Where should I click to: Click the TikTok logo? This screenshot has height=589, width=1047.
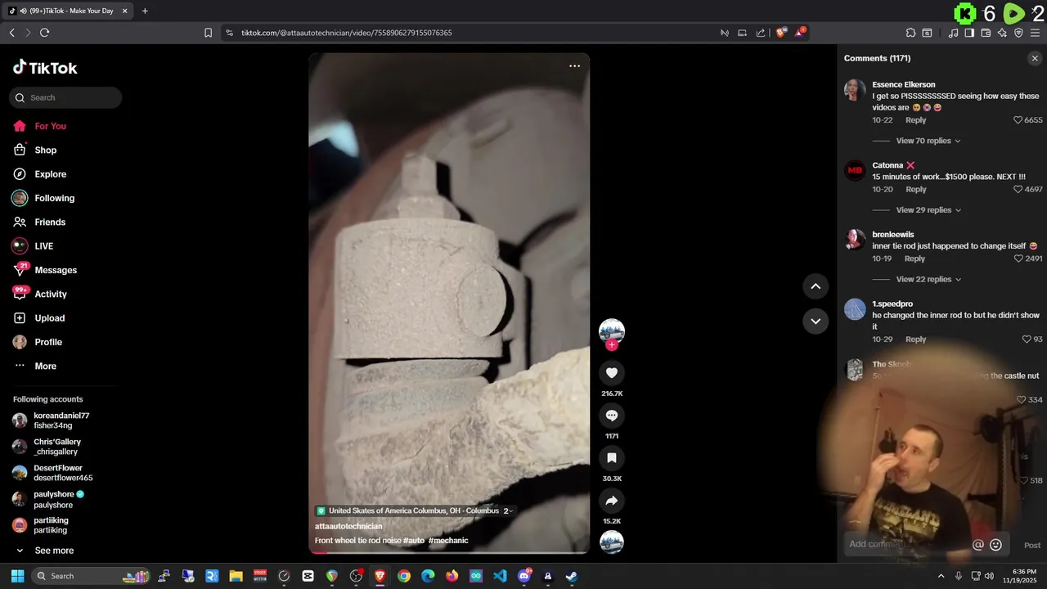pos(45,68)
